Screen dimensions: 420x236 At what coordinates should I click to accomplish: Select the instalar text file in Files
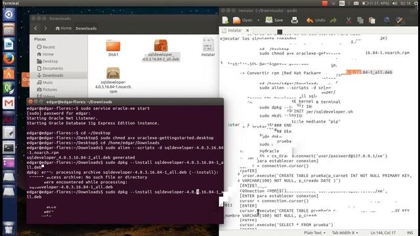208,47
